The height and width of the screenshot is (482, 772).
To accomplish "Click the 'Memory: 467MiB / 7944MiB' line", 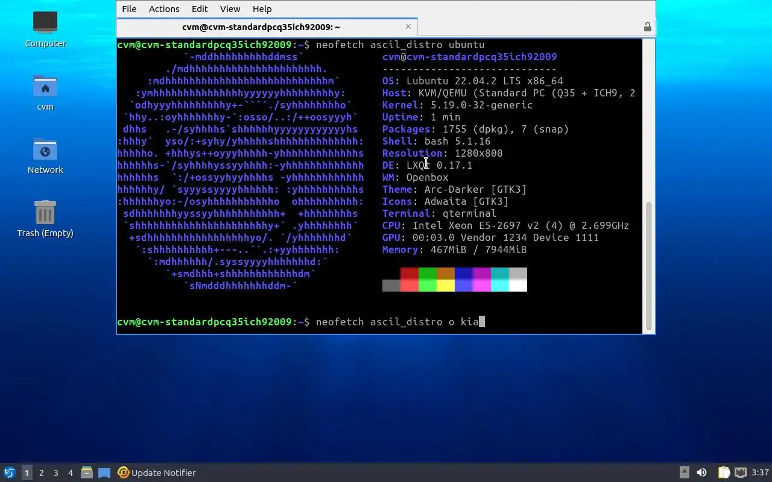I will [454, 249].
